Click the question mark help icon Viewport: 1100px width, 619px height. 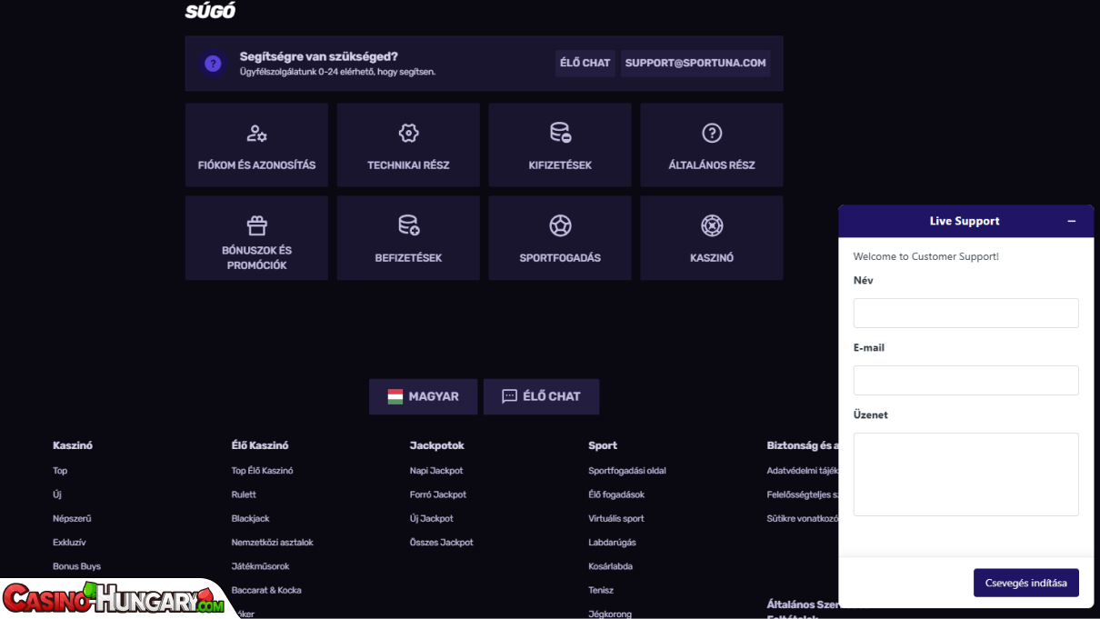tap(213, 64)
